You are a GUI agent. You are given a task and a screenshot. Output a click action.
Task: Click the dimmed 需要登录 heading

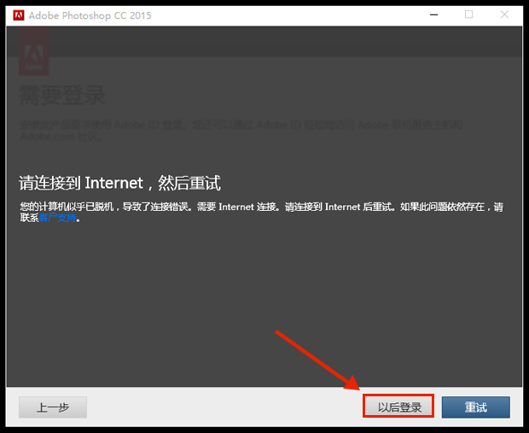(62, 95)
